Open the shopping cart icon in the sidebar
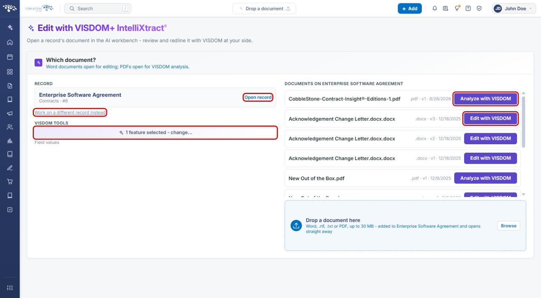The image size is (541, 298). 10,181
